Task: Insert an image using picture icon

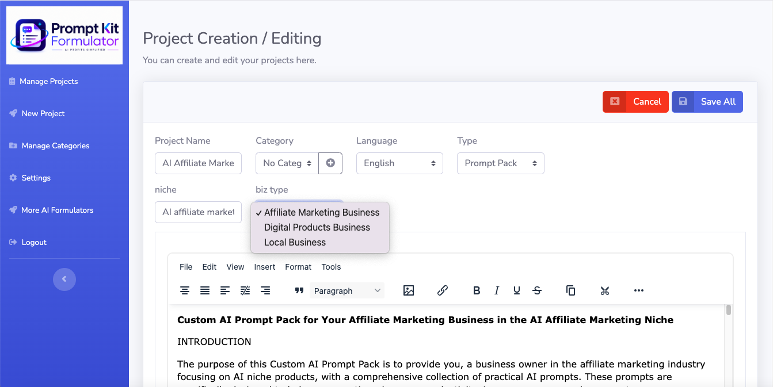Action: (x=409, y=290)
